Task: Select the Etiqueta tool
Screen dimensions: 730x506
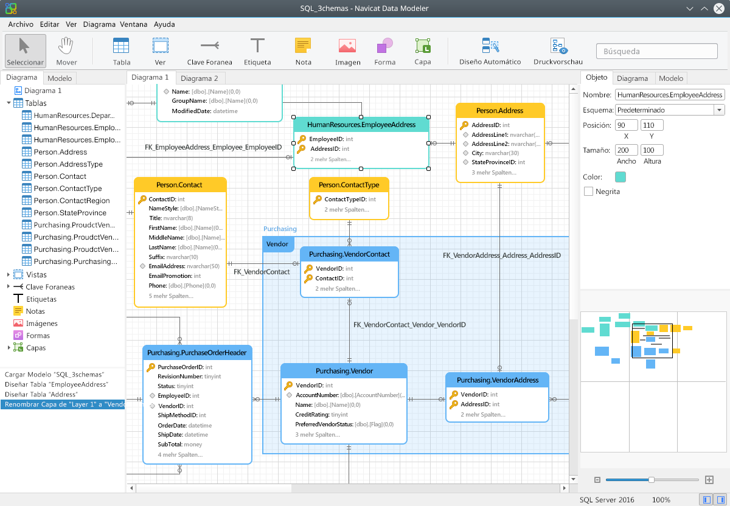Action: coord(257,51)
